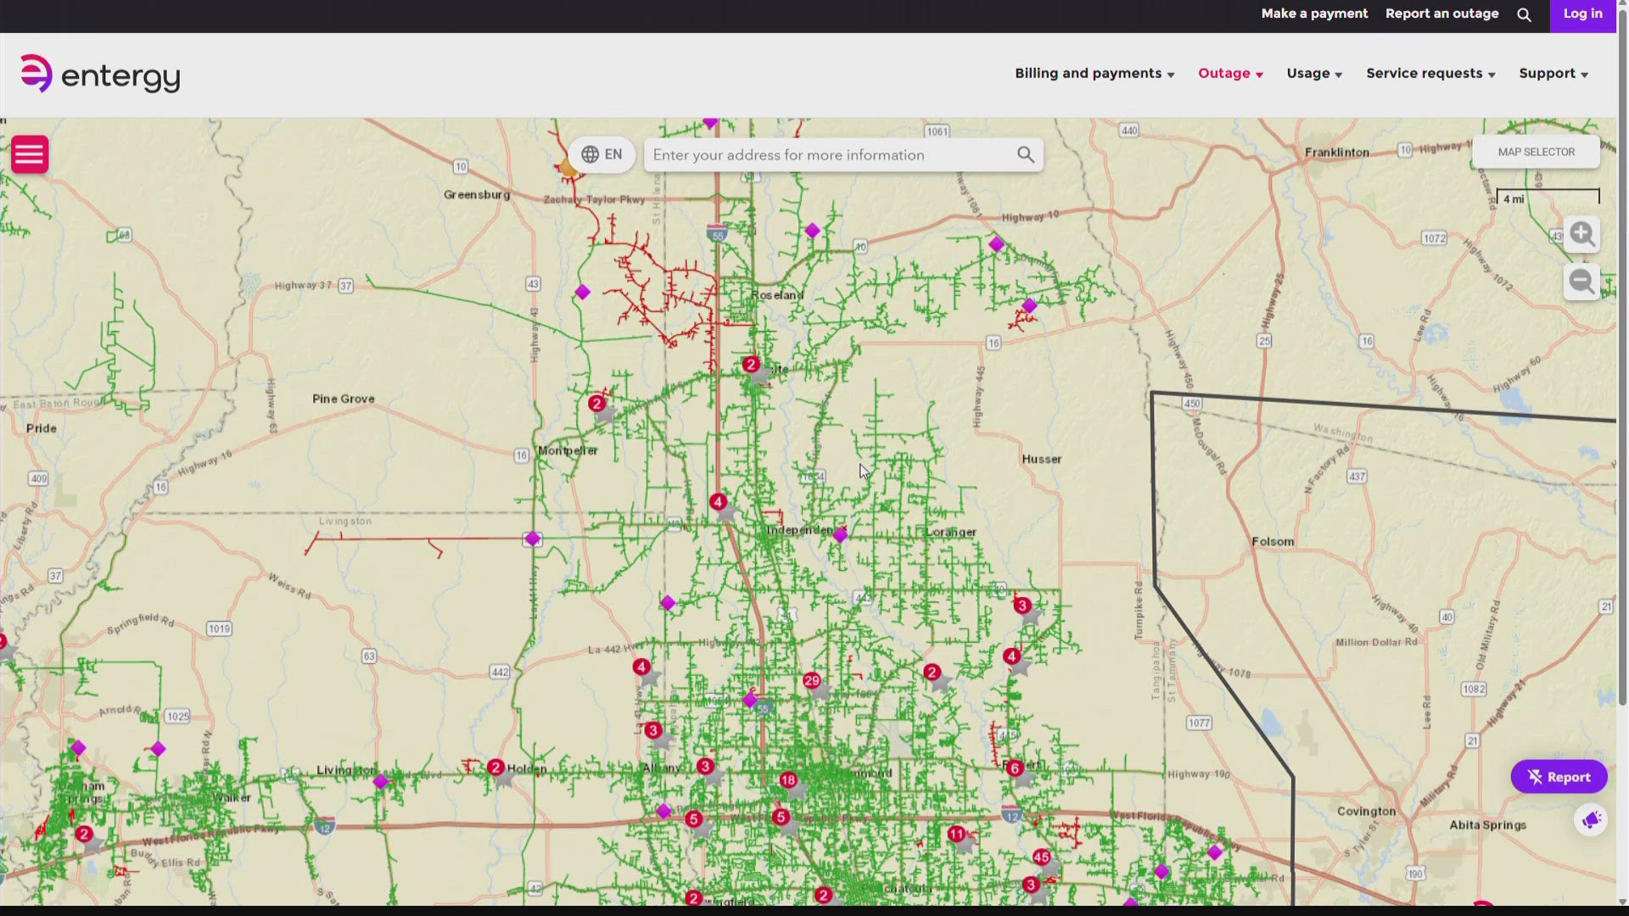This screenshot has width=1629, height=916.
Task: Switch language using the EN globe selector
Action: tap(602, 155)
